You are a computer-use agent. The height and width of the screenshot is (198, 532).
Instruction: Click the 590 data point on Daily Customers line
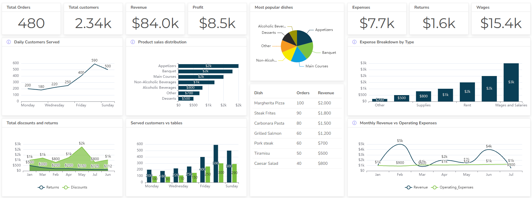(x=94, y=64)
